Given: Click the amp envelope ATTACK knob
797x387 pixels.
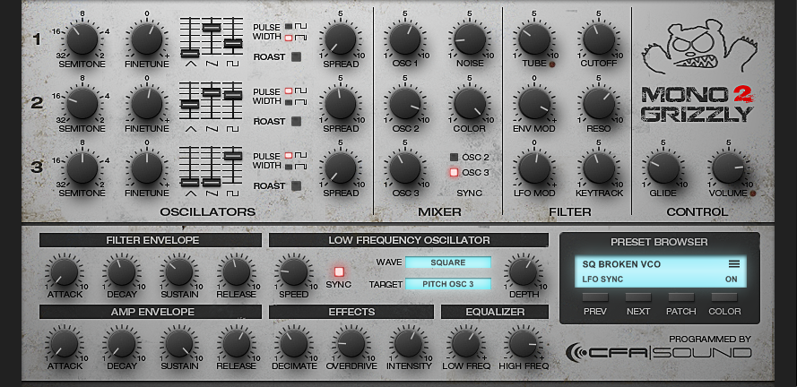Looking at the screenshot, I should coord(65,343).
